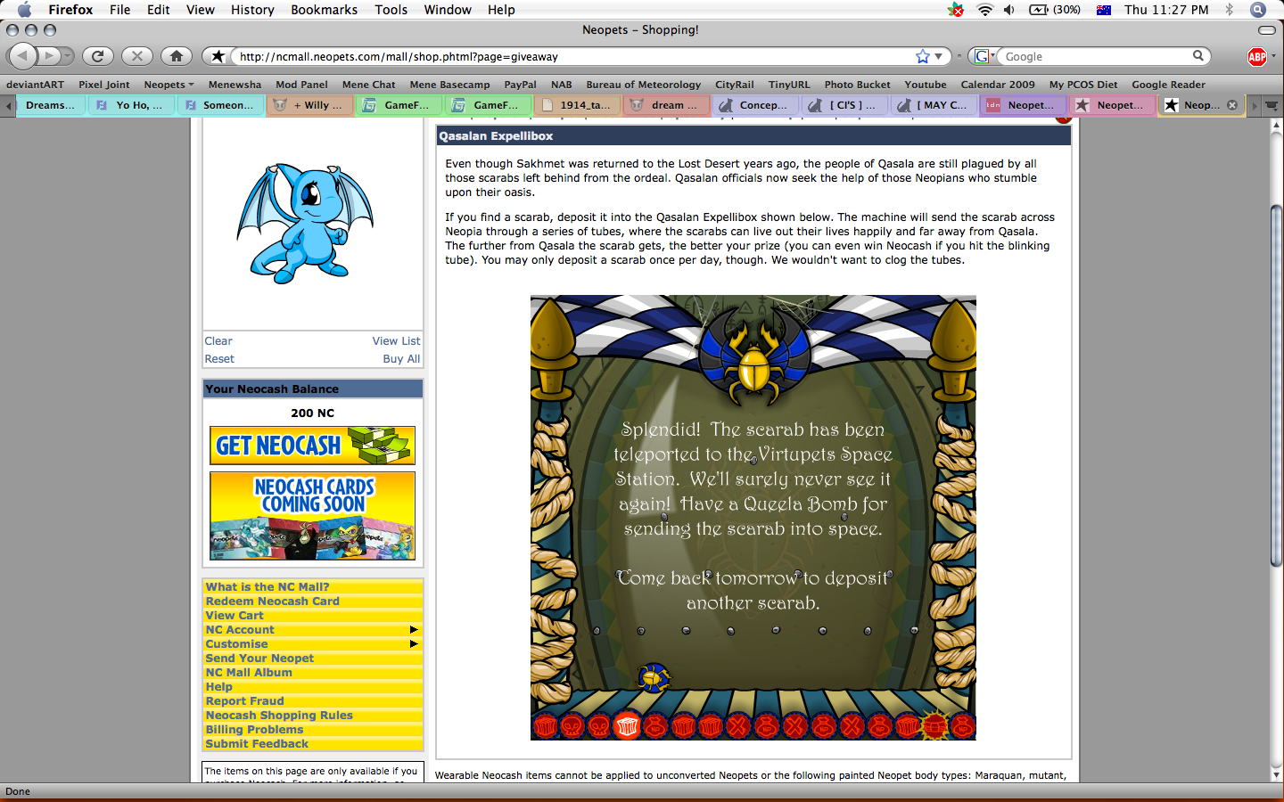Click the Clear link under the Neopet preview
The width and height of the screenshot is (1284, 802).
pyautogui.click(x=218, y=341)
